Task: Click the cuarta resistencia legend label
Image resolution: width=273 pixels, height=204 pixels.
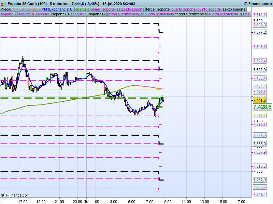Action: tap(223, 14)
